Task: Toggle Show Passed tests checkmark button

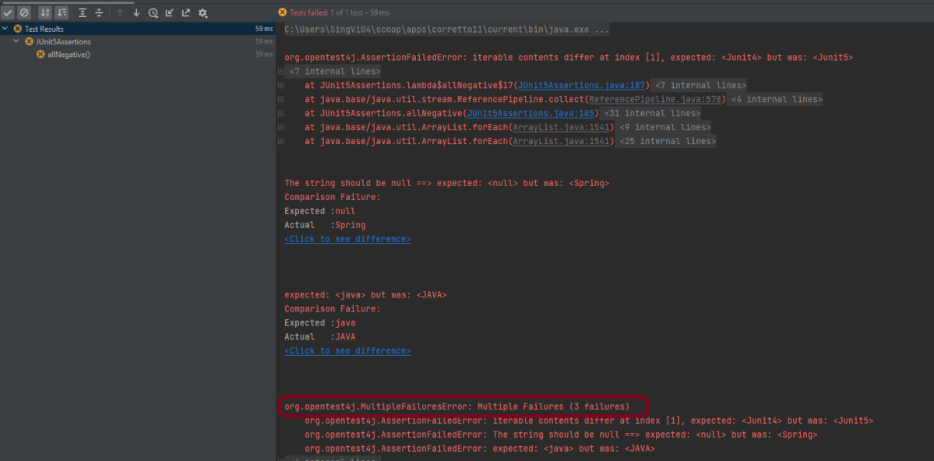Action: pos(8,12)
